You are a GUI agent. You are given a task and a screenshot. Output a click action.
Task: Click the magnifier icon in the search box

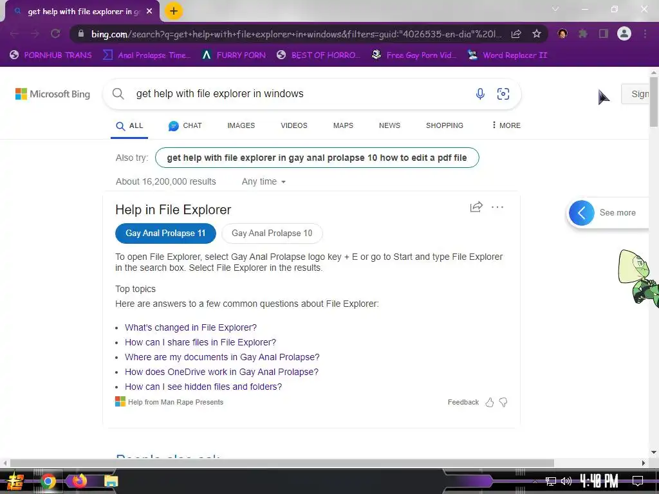pyautogui.click(x=118, y=94)
